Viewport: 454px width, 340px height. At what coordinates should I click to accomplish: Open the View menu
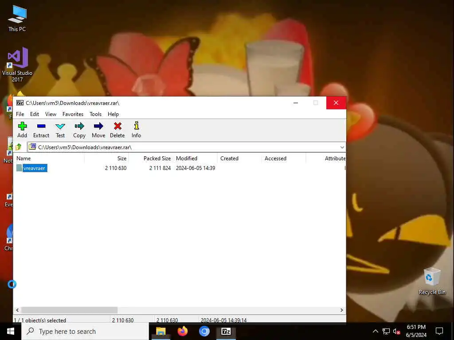pyautogui.click(x=51, y=114)
